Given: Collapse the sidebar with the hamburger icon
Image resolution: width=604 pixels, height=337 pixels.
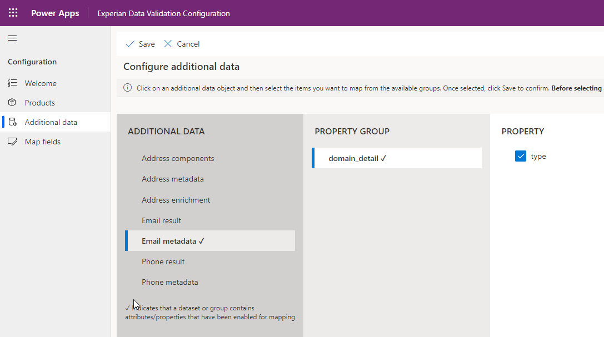Looking at the screenshot, I should click(x=12, y=38).
